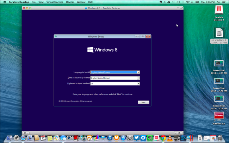Viewport: 229px width, 143px height.
Task: Open the Virtual Machine menu
Action: point(55,2)
